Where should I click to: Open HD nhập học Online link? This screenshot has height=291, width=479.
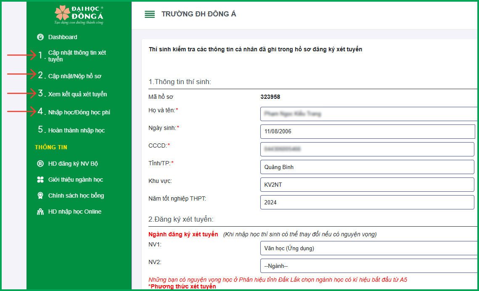pyautogui.click(x=75, y=212)
